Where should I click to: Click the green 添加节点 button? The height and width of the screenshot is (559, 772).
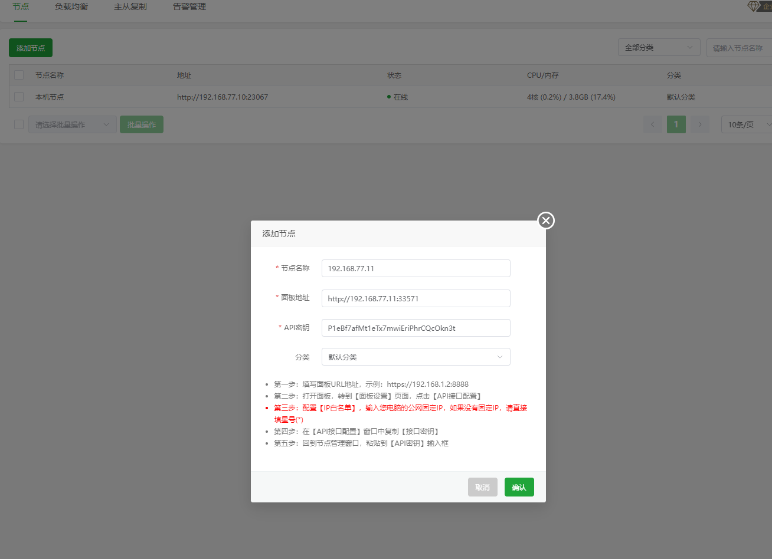pos(30,47)
